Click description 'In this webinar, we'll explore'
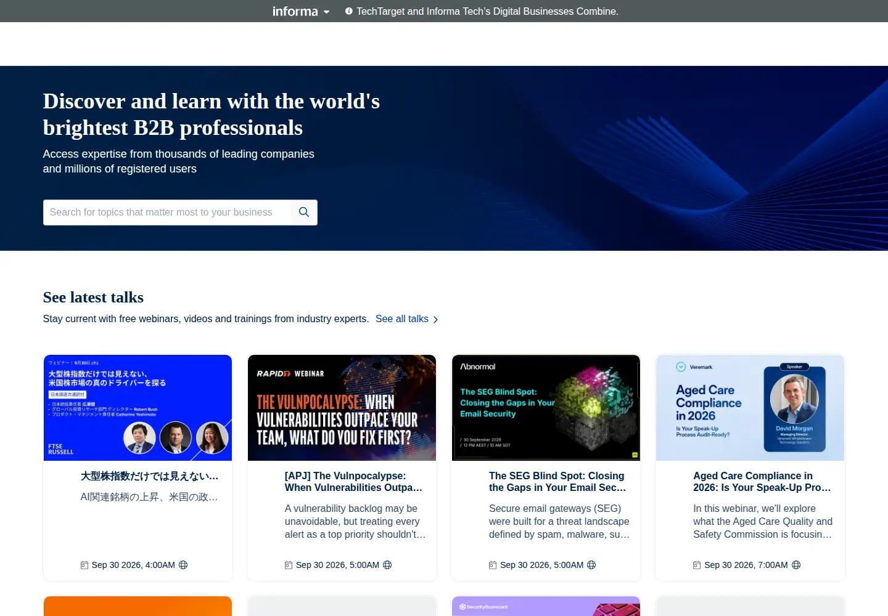The image size is (888, 616). click(763, 521)
